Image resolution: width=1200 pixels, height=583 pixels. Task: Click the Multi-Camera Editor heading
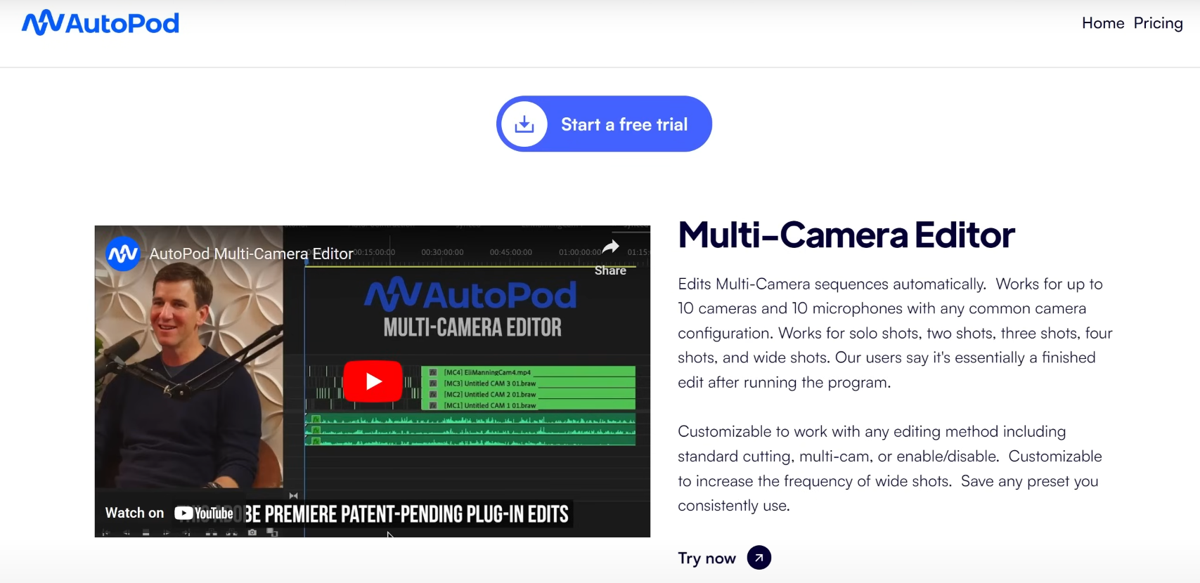[x=846, y=235]
